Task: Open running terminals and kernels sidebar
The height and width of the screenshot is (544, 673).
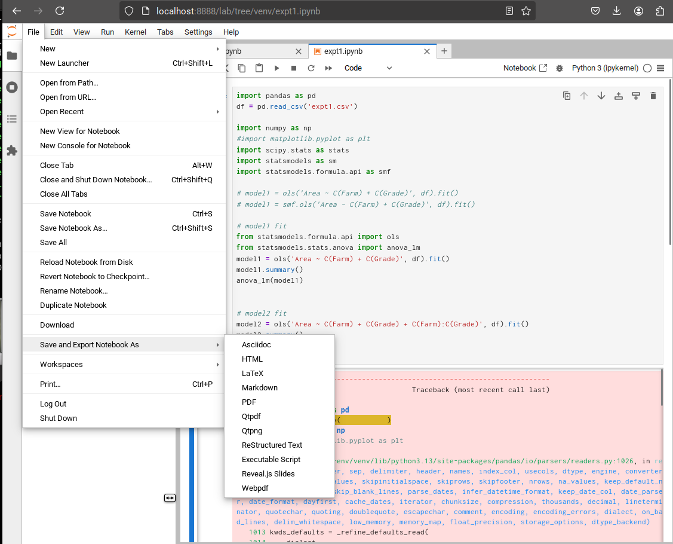Action: [12, 87]
